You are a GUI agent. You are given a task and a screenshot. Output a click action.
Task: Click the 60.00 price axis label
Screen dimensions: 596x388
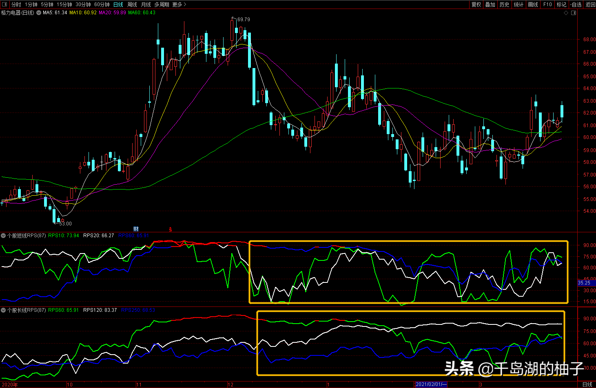589,137
